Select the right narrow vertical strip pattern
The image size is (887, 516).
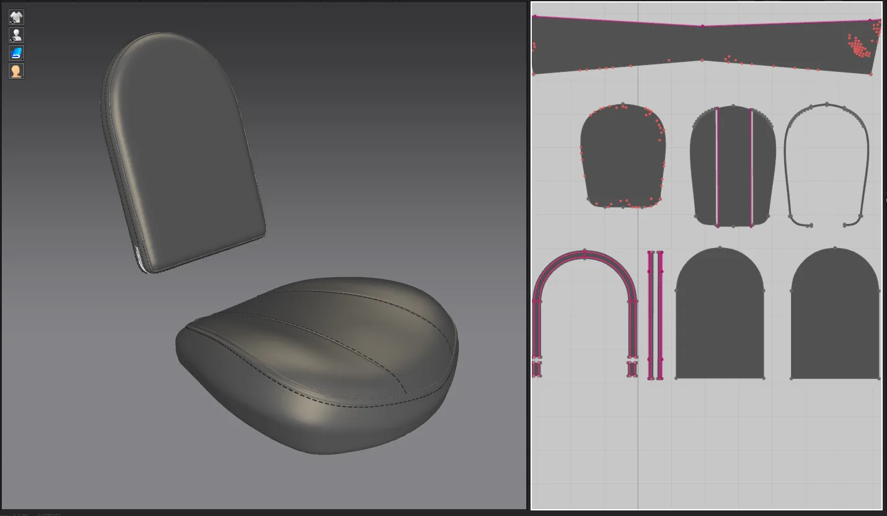tap(660, 314)
